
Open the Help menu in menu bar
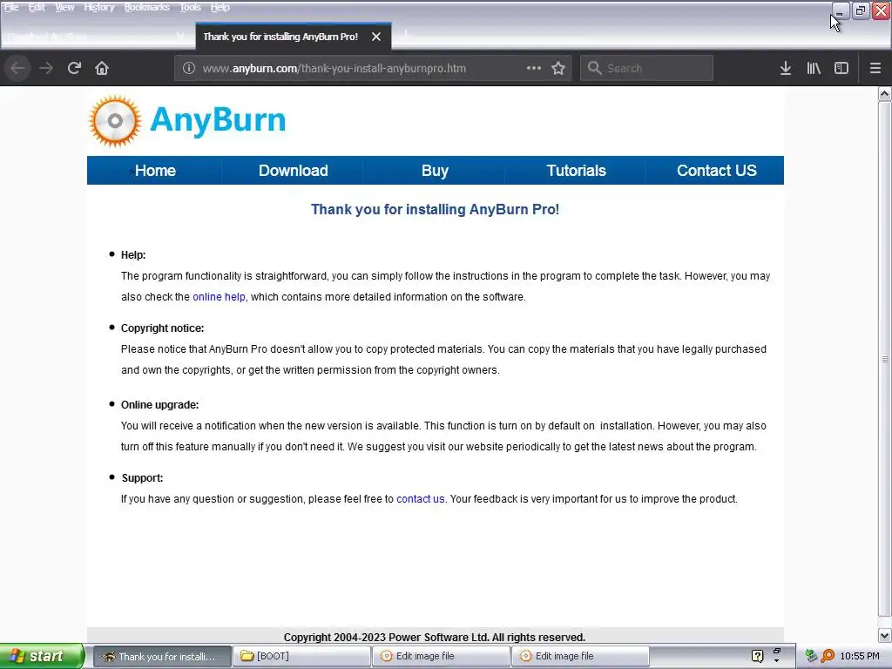click(220, 7)
